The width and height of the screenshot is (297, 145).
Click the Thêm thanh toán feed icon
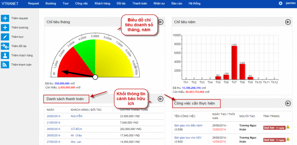[5, 65]
